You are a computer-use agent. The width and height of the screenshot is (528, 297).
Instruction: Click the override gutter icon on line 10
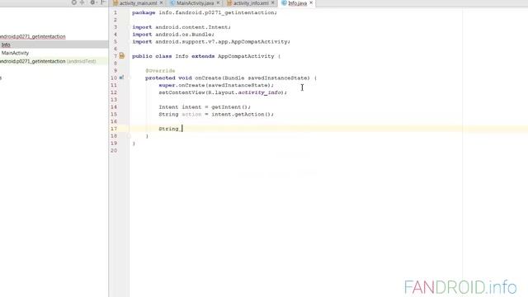tap(121, 78)
